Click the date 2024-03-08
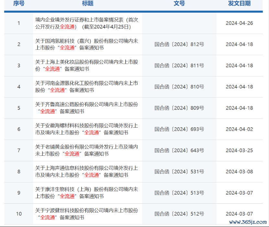 [x=239, y=172]
